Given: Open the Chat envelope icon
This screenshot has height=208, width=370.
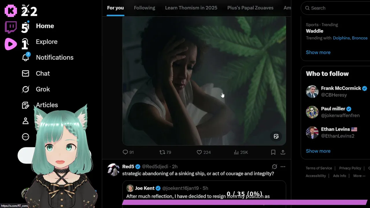Looking at the screenshot, I should pyautogui.click(x=25, y=73).
